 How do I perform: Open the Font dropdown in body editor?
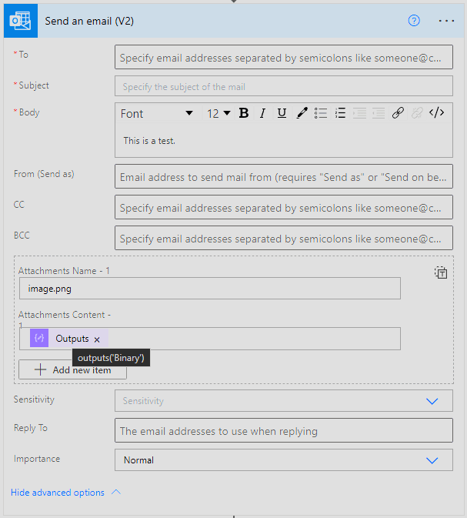click(x=157, y=113)
